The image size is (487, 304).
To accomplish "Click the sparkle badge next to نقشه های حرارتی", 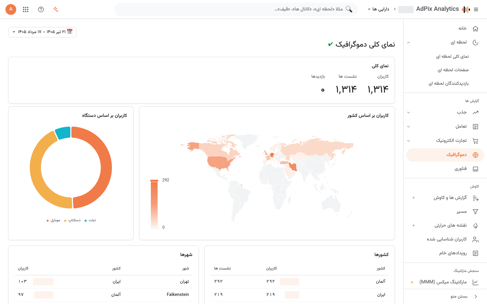I will click(x=413, y=226).
